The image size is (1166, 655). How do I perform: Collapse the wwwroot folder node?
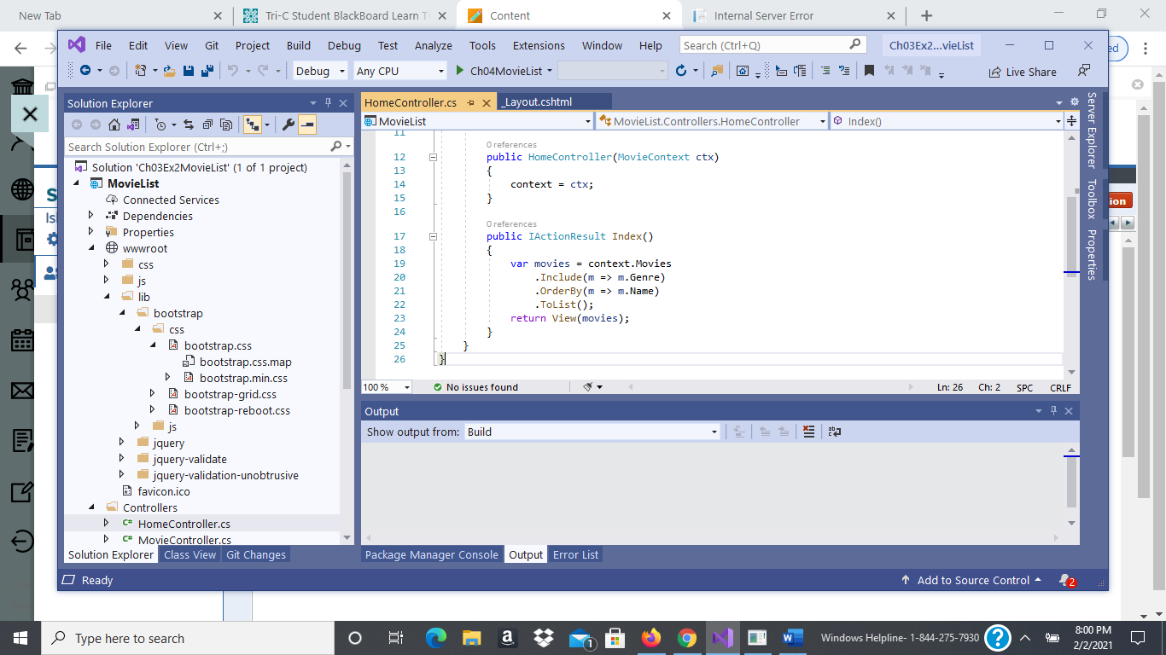click(x=90, y=248)
